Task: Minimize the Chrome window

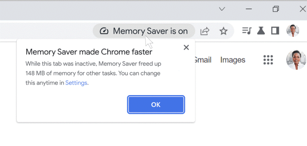Action: pos(249,9)
